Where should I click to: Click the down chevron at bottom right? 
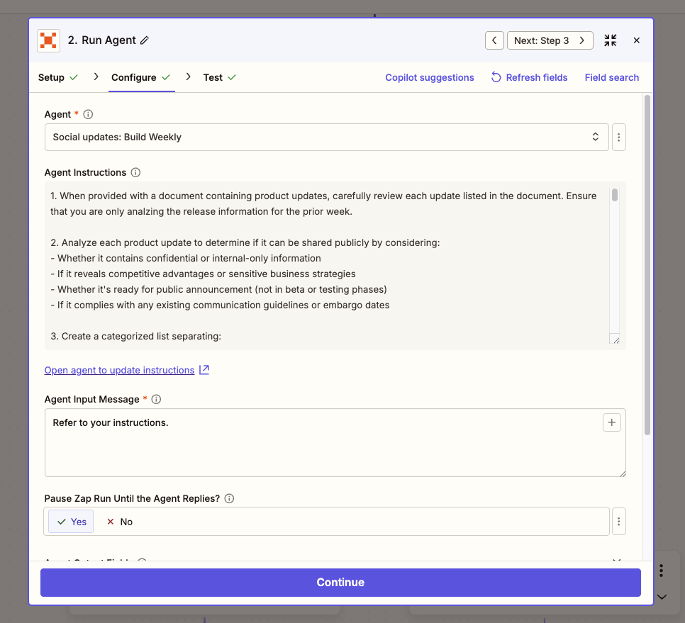(x=662, y=597)
